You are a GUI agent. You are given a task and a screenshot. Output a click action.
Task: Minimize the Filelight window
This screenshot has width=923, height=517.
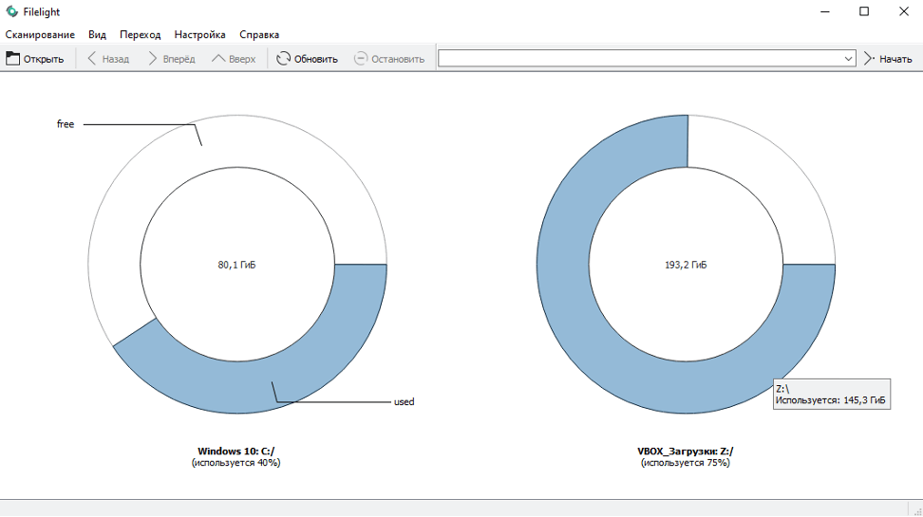825,11
